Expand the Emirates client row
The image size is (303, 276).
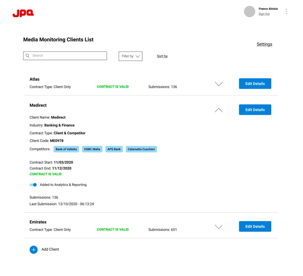(x=219, y=227)
